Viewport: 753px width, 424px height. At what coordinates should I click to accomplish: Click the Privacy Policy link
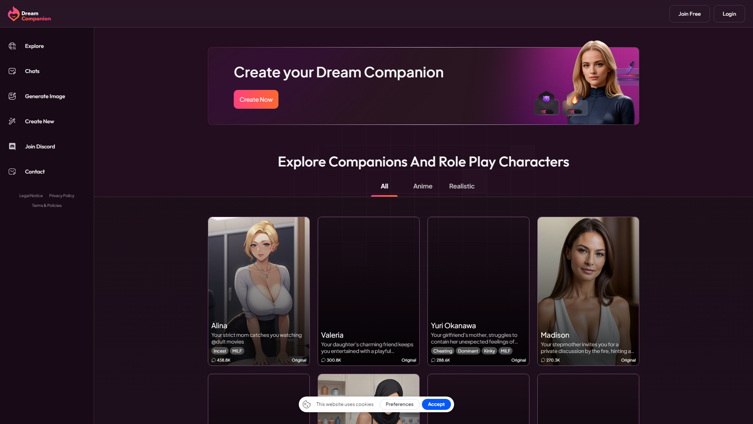coord(62,196)
